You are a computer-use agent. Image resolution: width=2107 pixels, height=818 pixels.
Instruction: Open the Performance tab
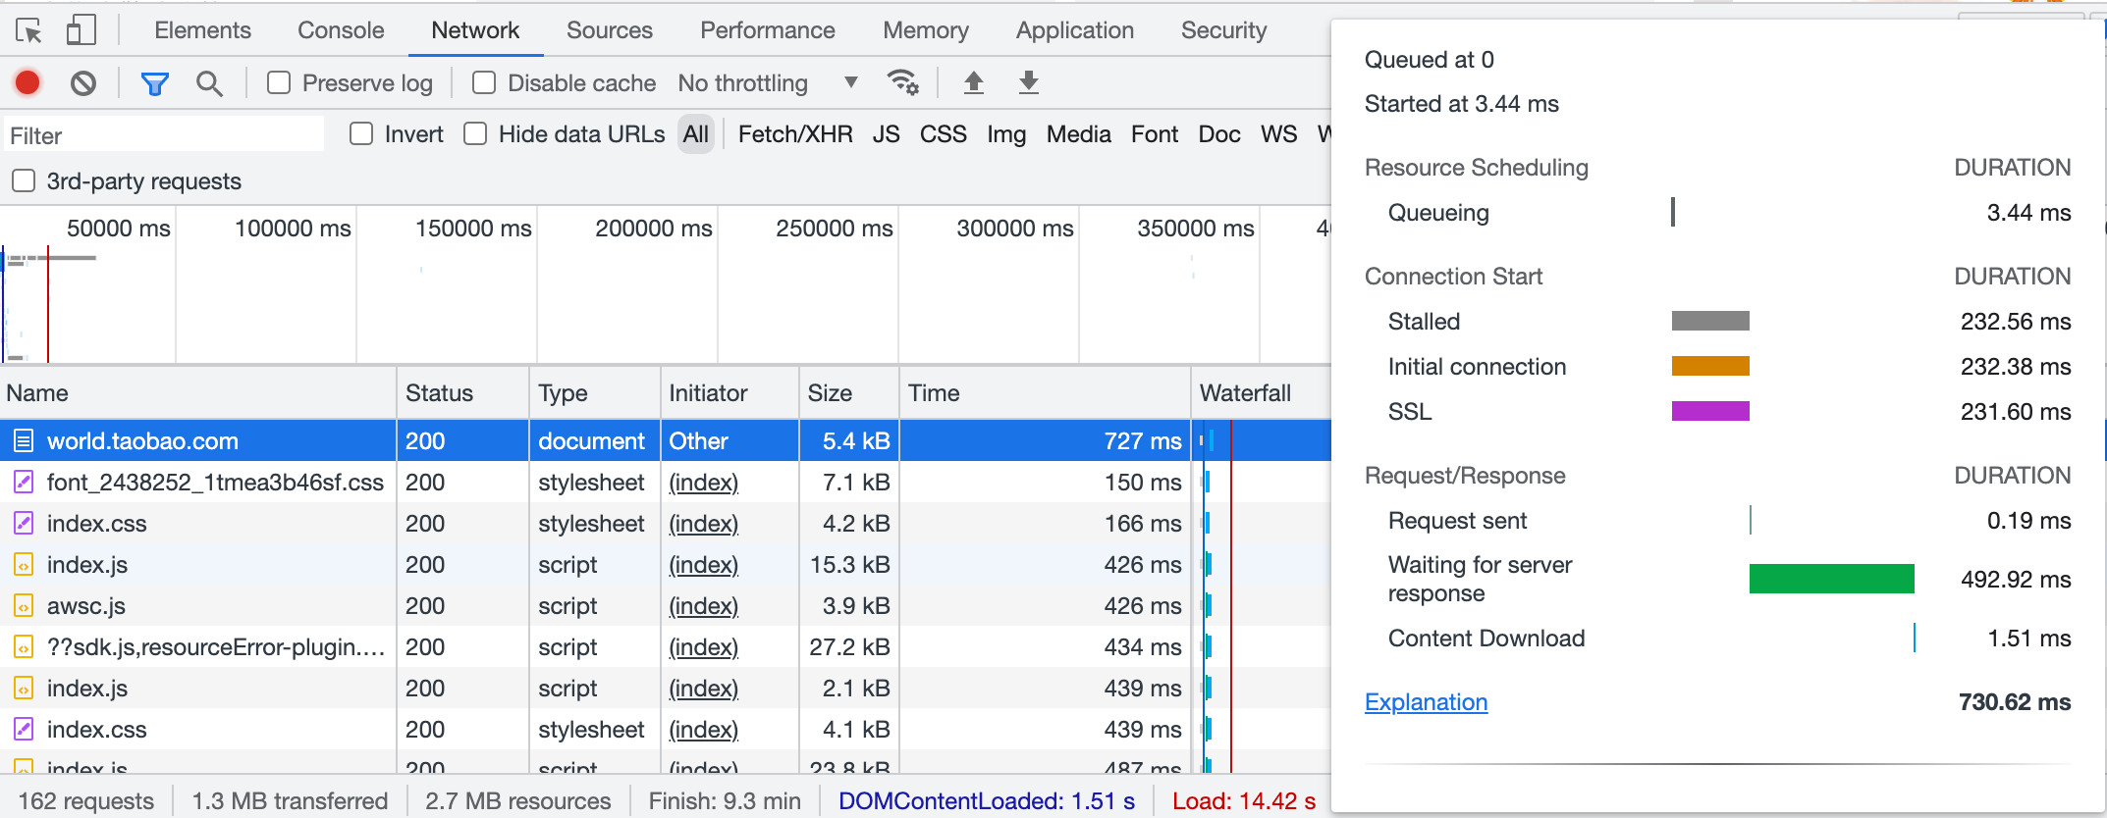click(x=768, y=30)
